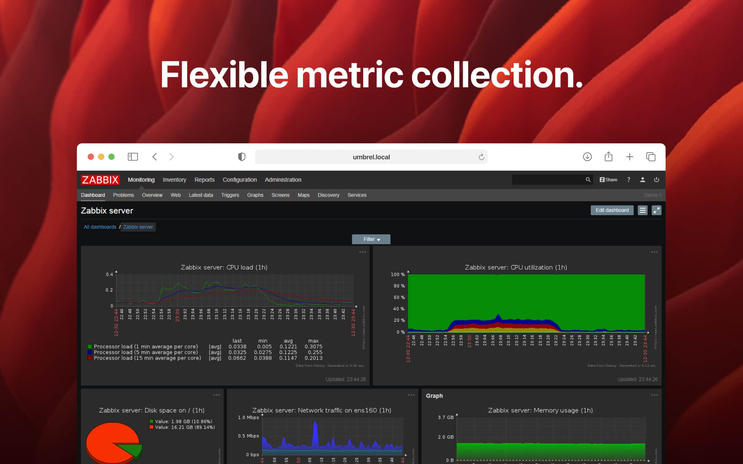Click the fullscreen expand icon
Image resolution: width=743 pixels, height=464 pixels.
656,210
